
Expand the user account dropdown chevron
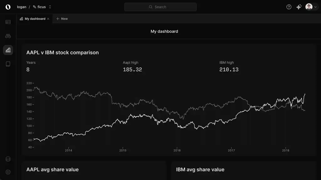tap(316, 7)
